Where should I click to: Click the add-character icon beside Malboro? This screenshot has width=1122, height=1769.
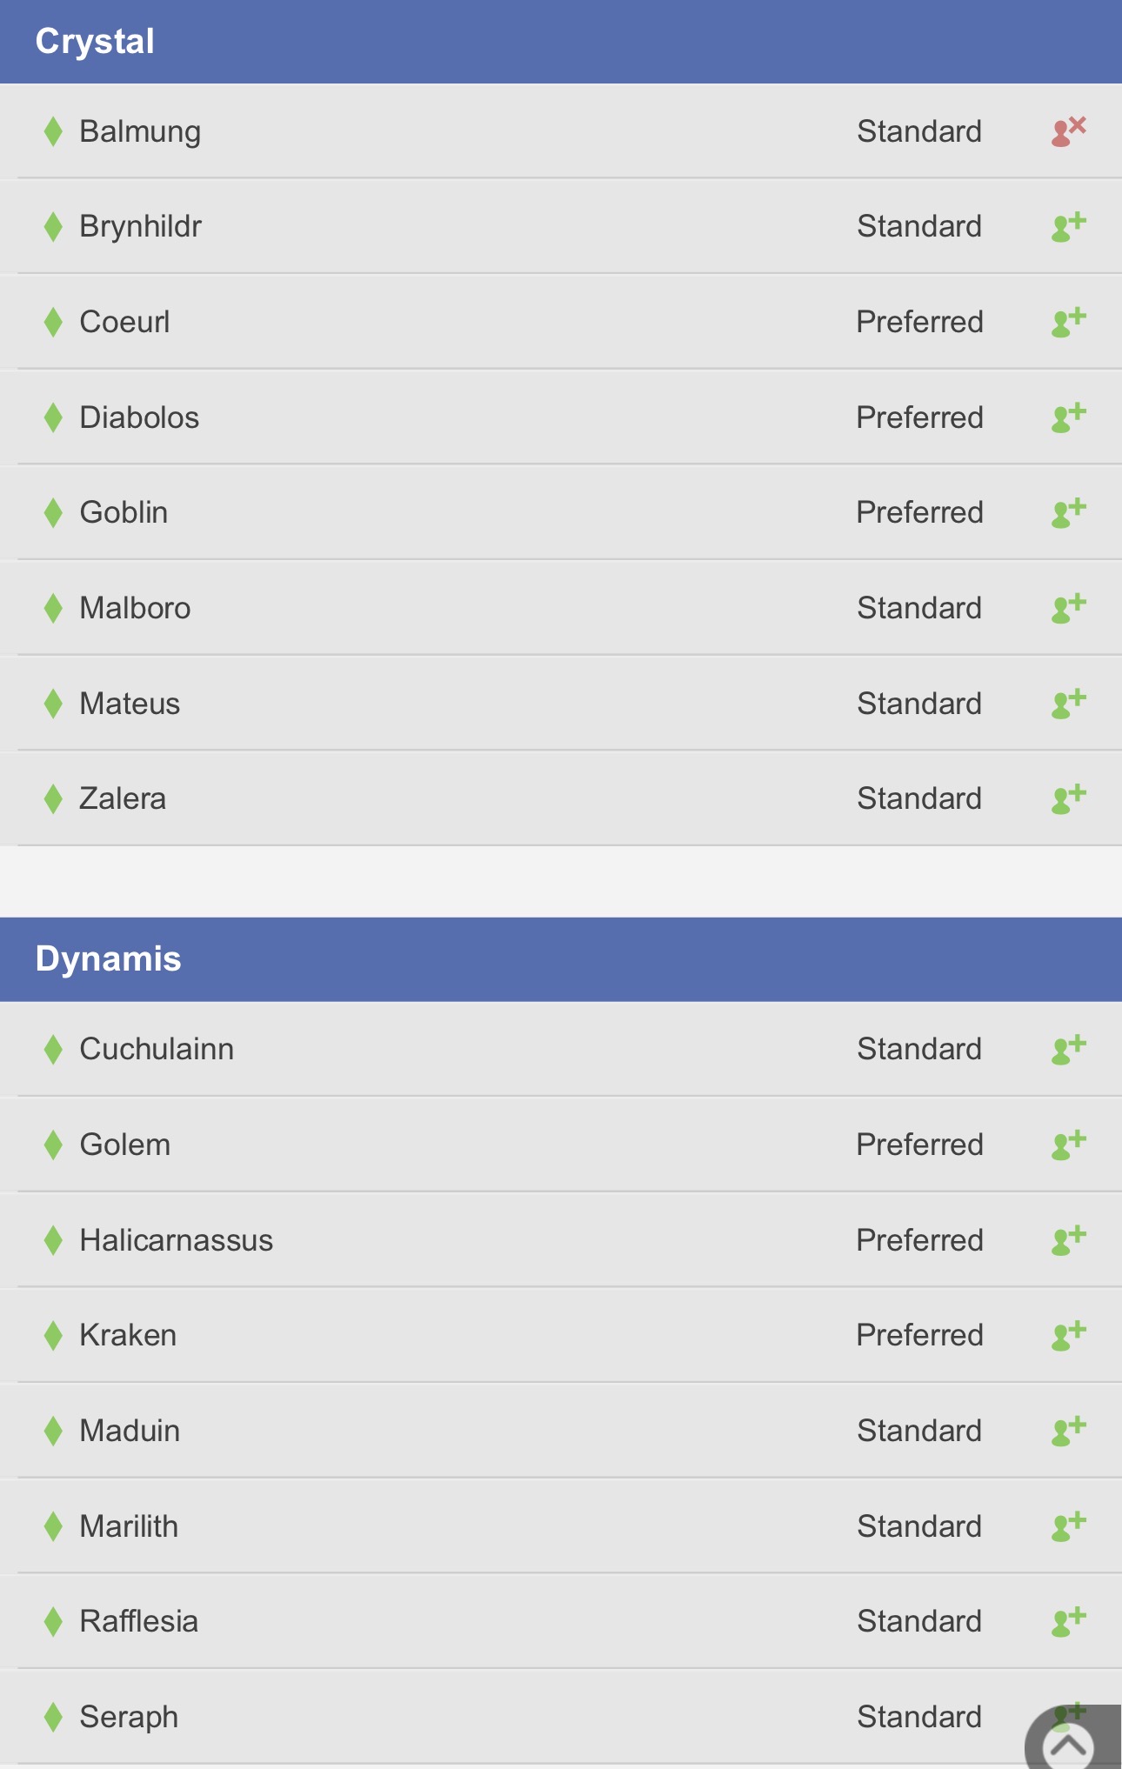tap(1069, 608)
